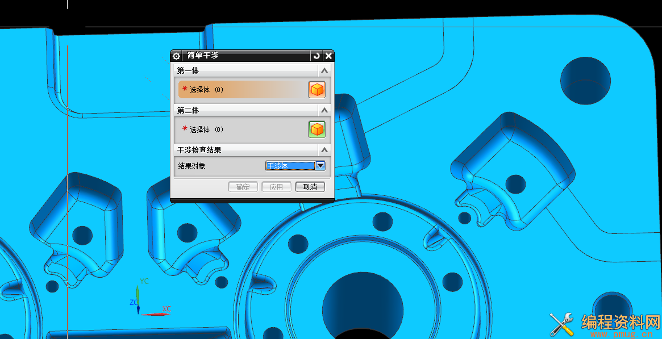Click the XC/YC/ZC coordinate triad
The width and height of the screenshot is (662, 339).
[x=150, y=297]
